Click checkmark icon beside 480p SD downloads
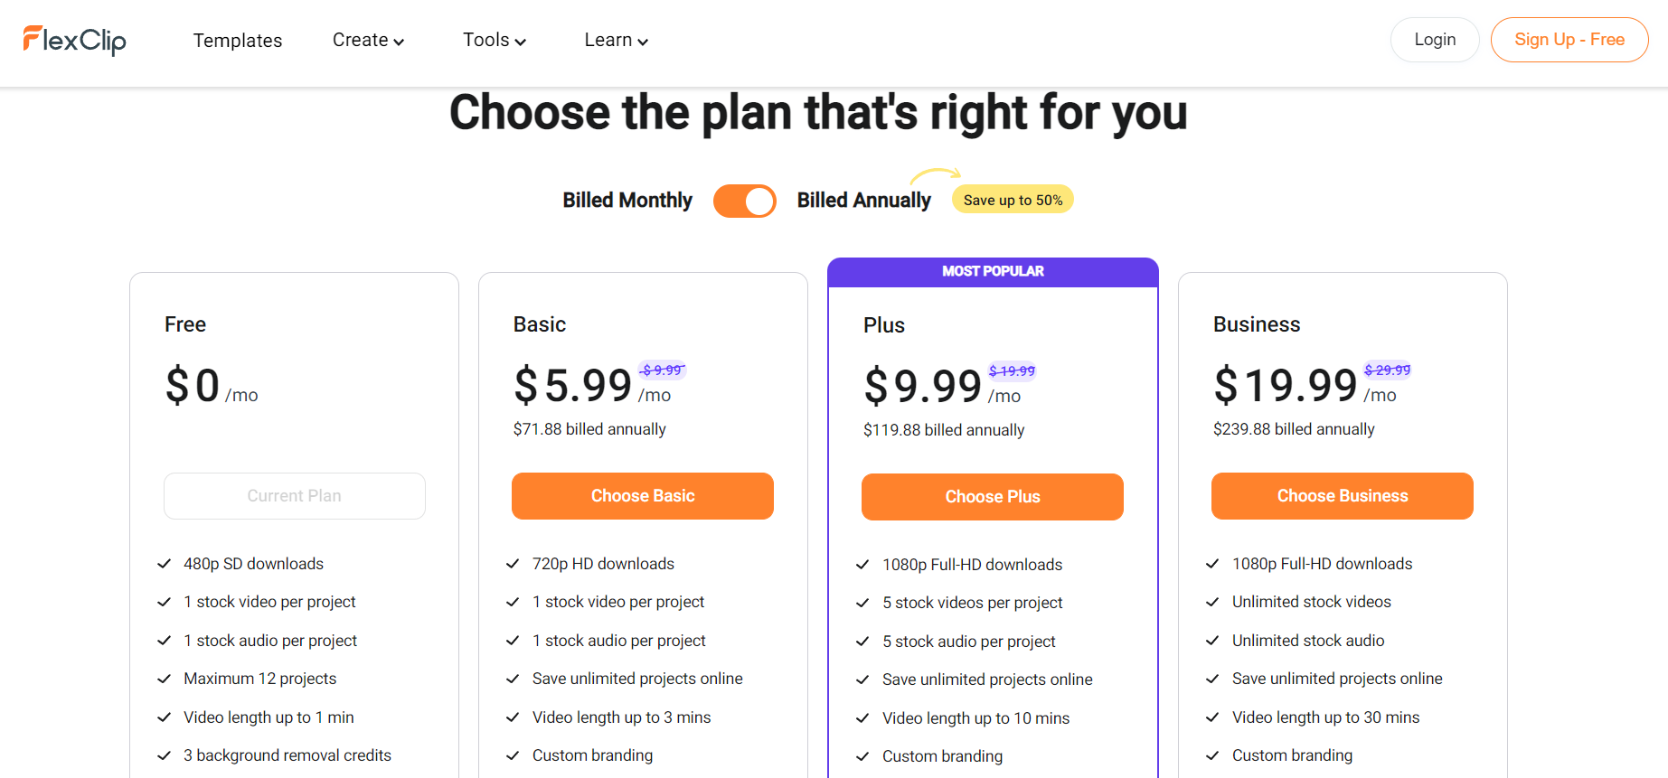This screenshot has height=778, width=1668. point(165,564)
